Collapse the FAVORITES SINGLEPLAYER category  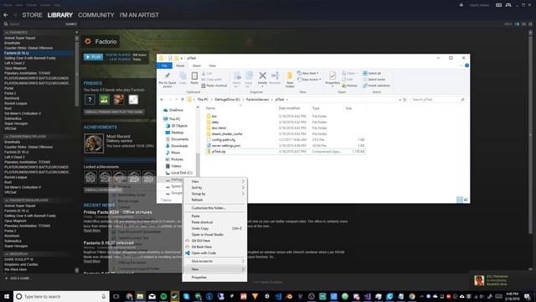pyautogui.click(x=7, y=200)
